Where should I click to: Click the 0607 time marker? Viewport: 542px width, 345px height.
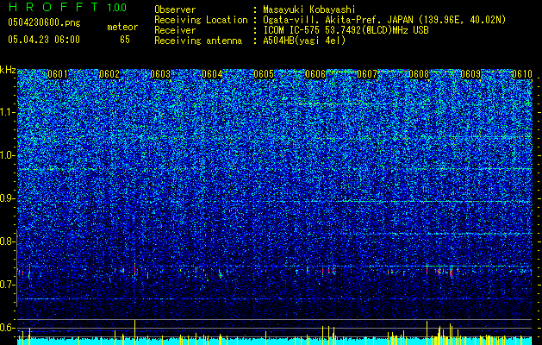[367, 74]
